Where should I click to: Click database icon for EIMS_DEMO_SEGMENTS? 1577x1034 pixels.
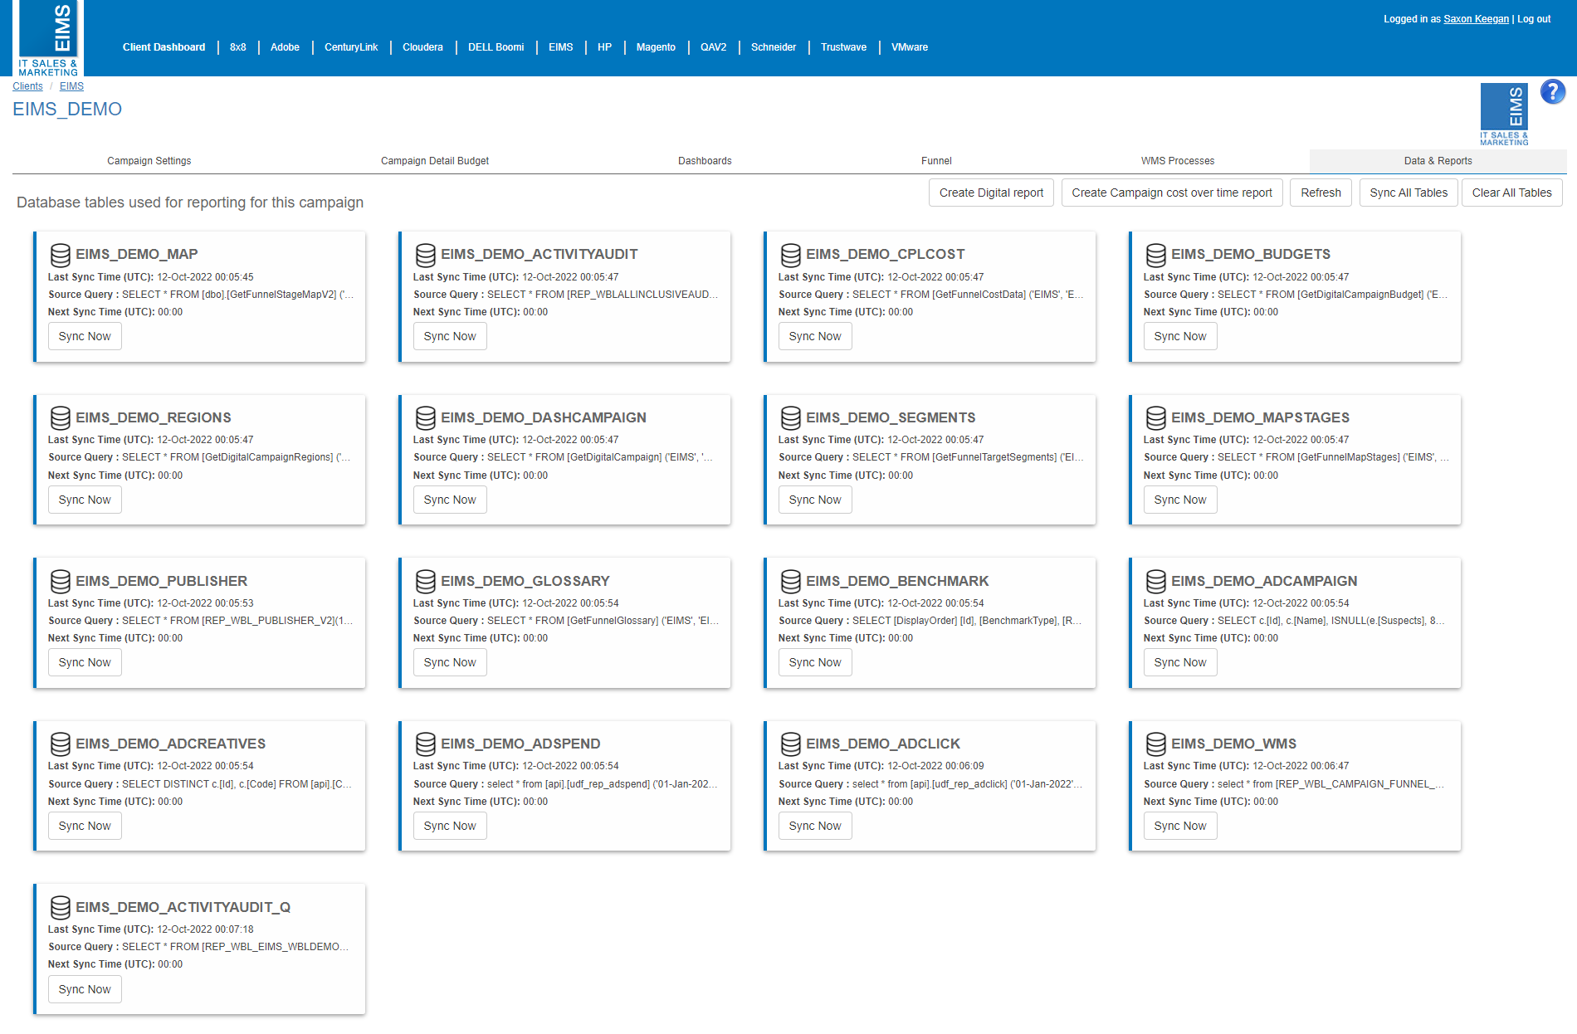coord(790,418)
